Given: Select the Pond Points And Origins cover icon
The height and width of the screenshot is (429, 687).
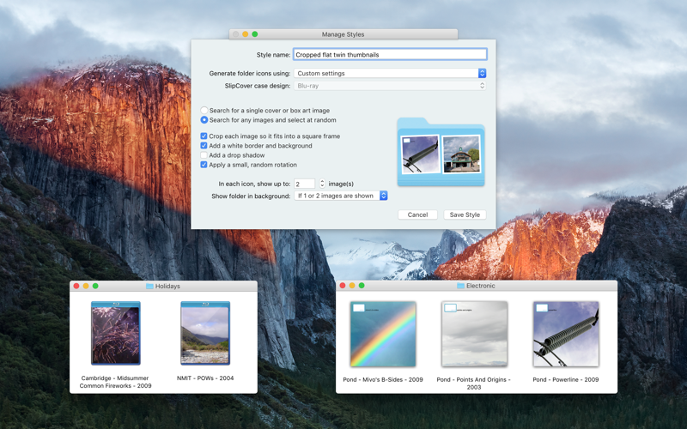Looking at the screenshot, I should coord(475,334).
